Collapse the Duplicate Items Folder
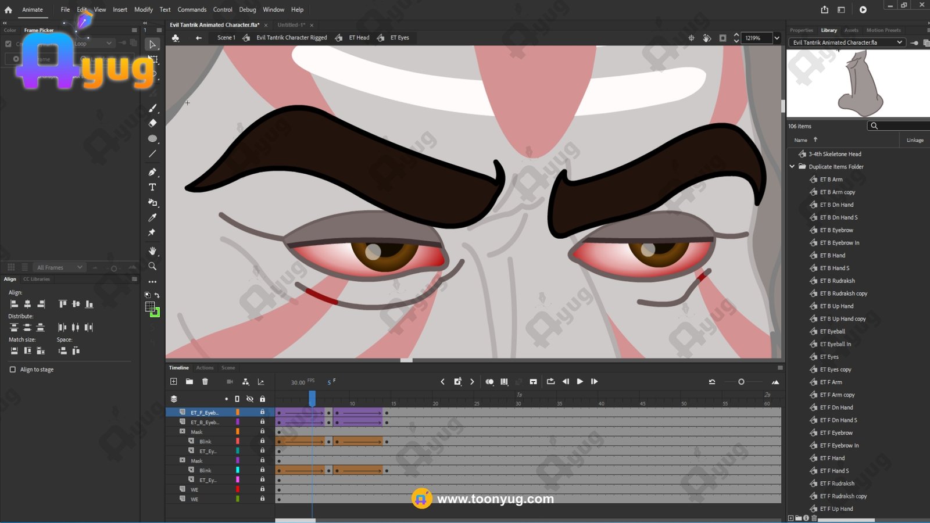This screenshot has width=930, height=523. click(792, 167)
